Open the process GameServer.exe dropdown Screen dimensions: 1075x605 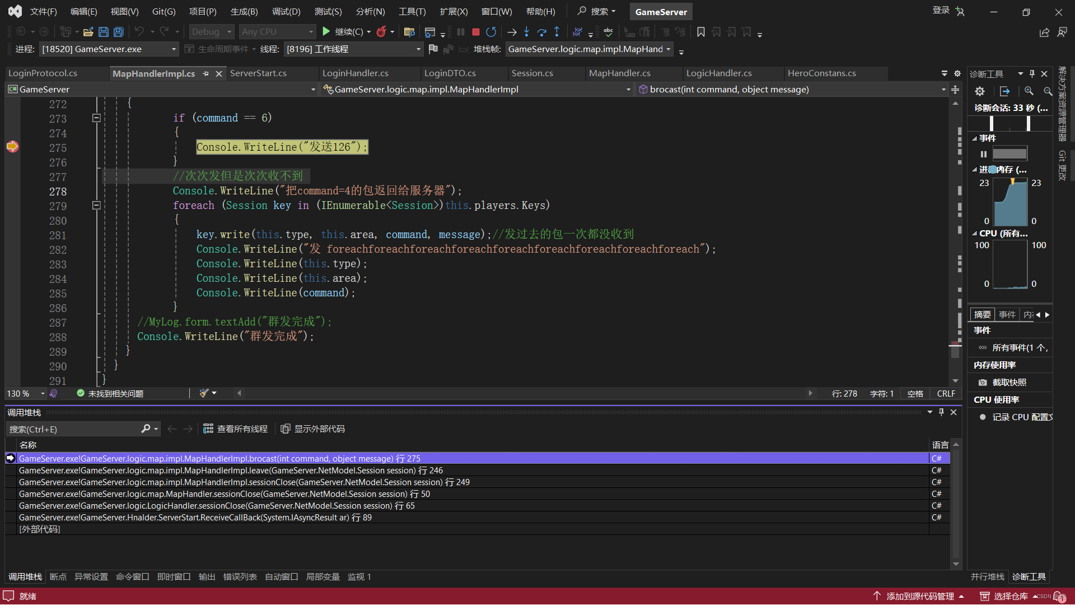coord(174,49)
